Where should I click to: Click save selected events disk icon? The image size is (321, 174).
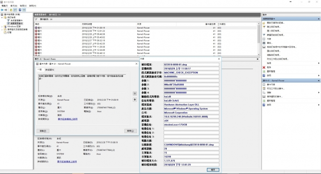pos(264,97)
